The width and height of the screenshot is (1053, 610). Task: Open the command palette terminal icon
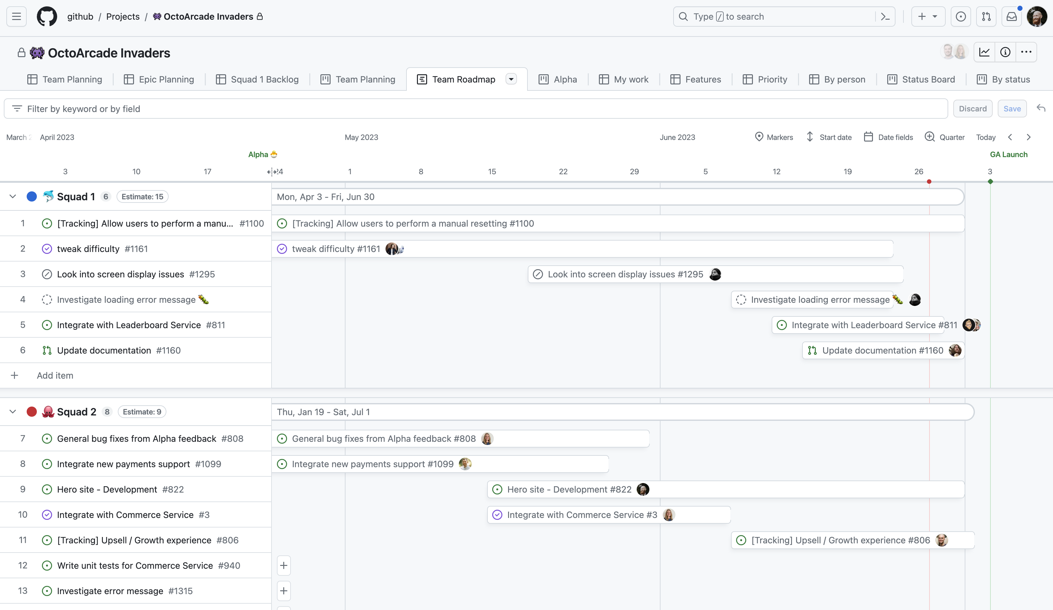885,16
